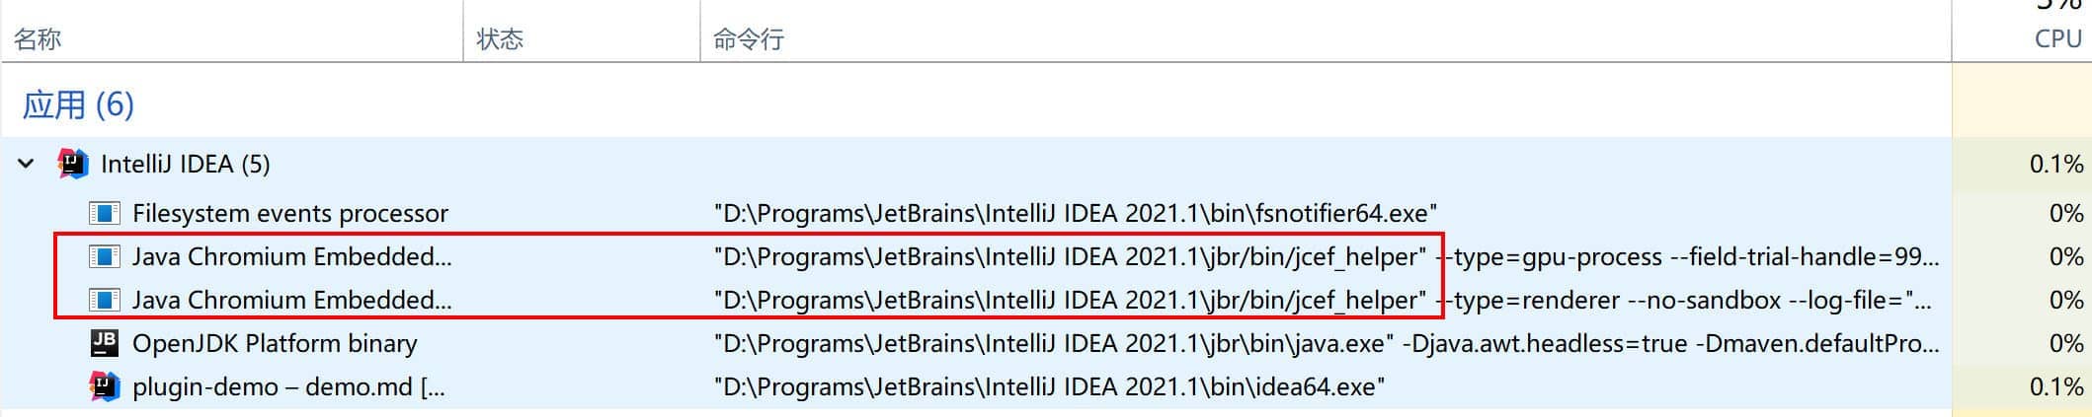2092x417 pixels.
Task: Click the 应用 (6) group header
Action: point(78,104)
